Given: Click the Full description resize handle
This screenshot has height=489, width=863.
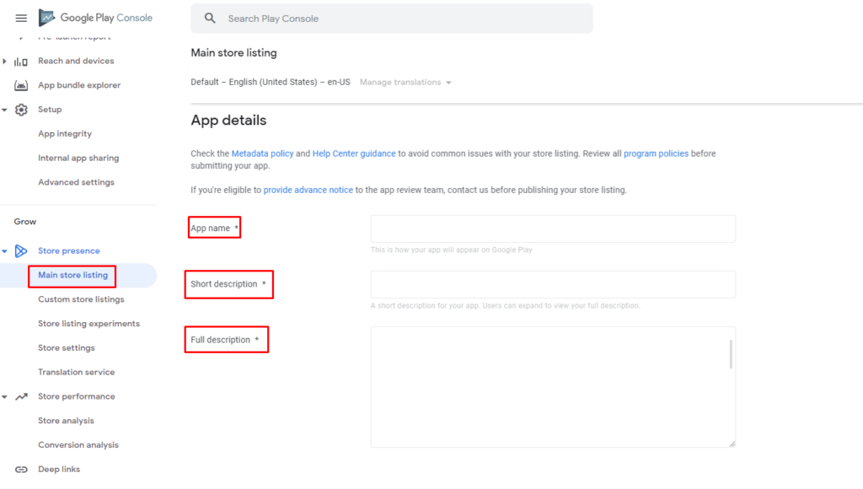Looking at the screenshot, I should (x=732, y=443).
